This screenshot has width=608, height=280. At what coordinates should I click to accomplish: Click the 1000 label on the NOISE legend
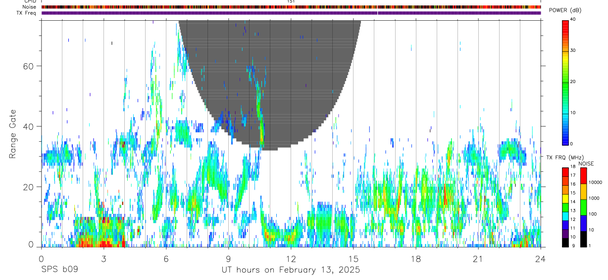[x=594, y=199]
